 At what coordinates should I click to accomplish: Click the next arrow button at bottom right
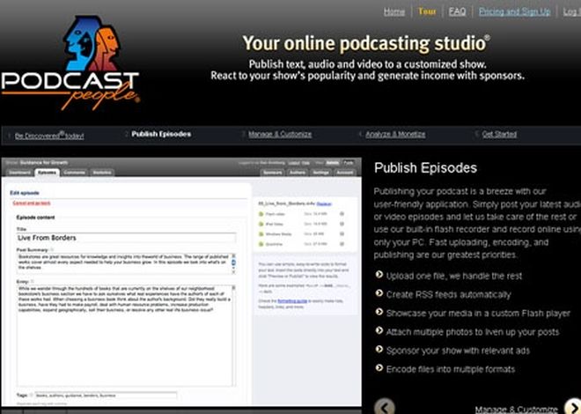click(x=573, y=407)
